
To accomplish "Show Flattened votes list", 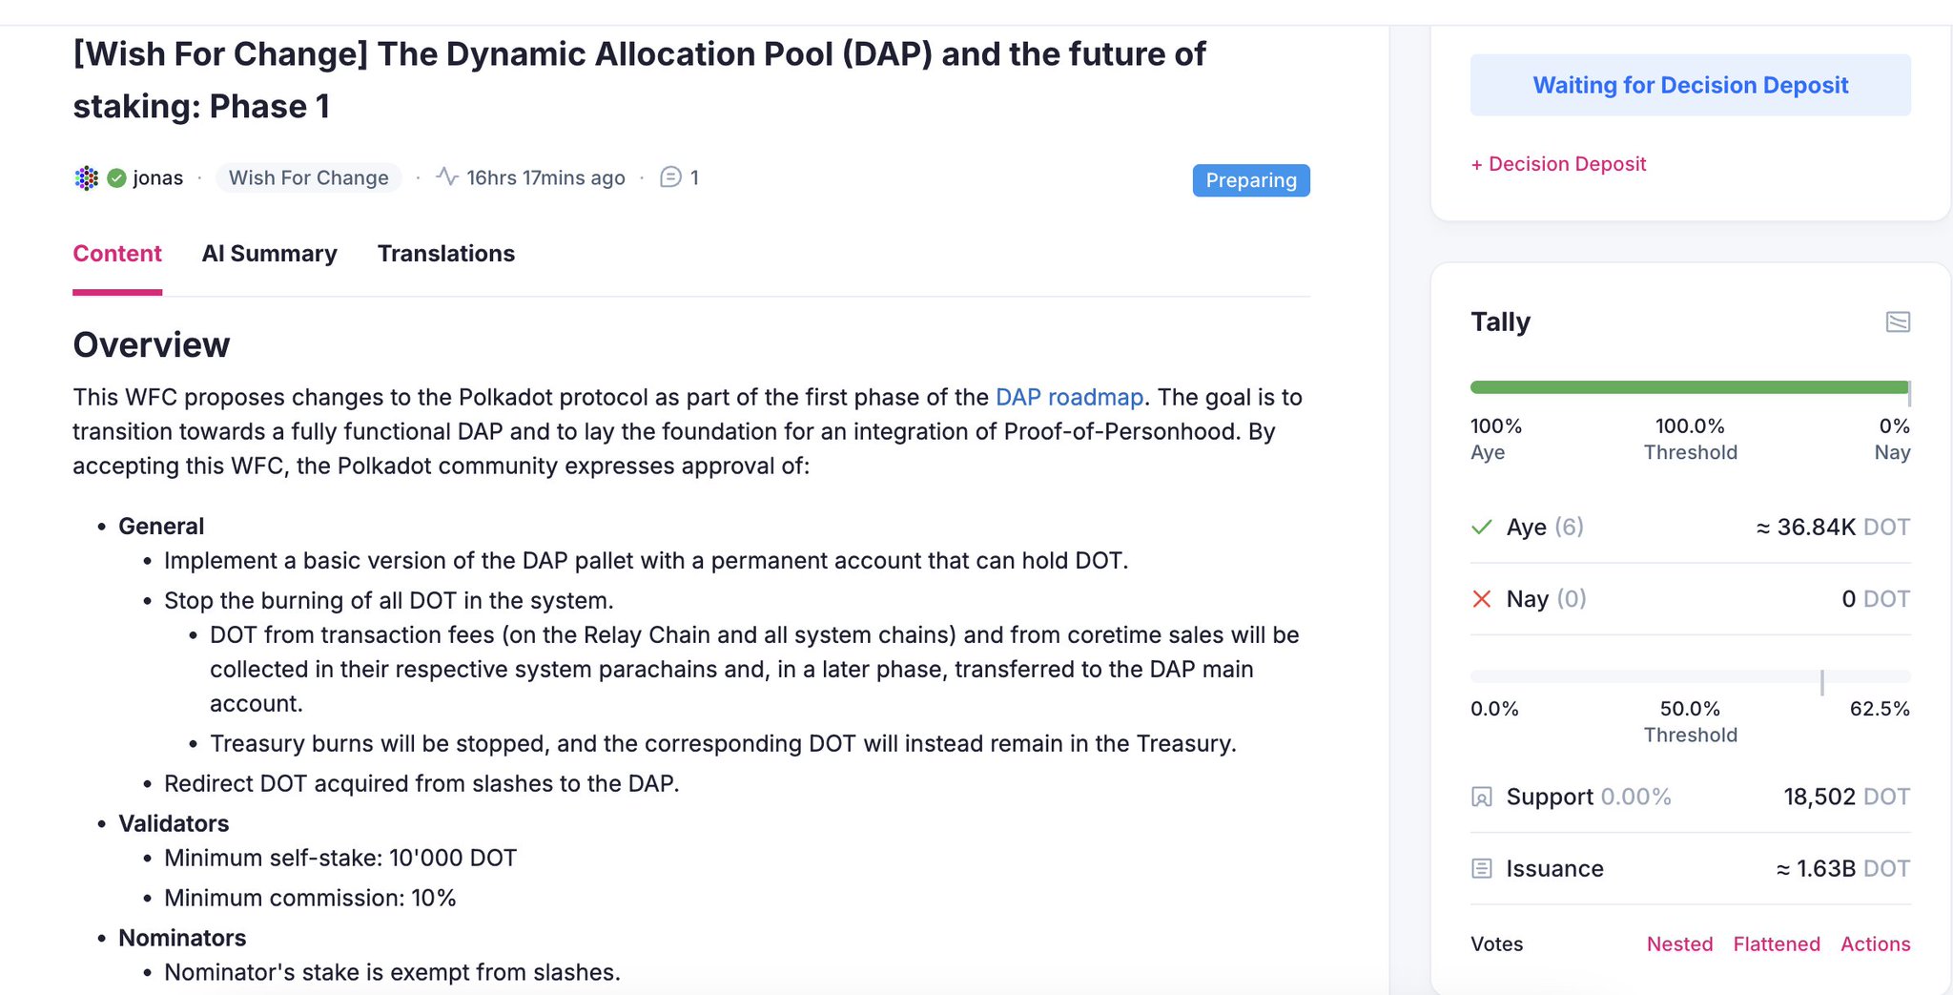I will [x=1777, y=943].
